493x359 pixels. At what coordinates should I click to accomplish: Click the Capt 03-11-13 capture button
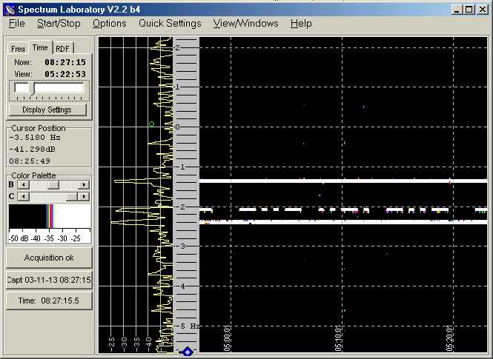pyautogui.click(x=49, y=280)
